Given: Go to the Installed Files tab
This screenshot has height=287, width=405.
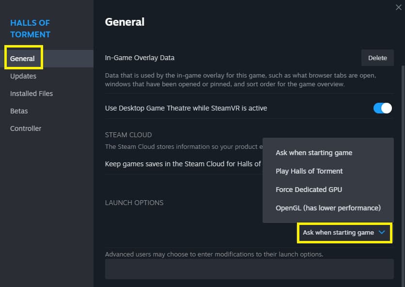Looking at the screenshot, I should click(x=31, y=94).
